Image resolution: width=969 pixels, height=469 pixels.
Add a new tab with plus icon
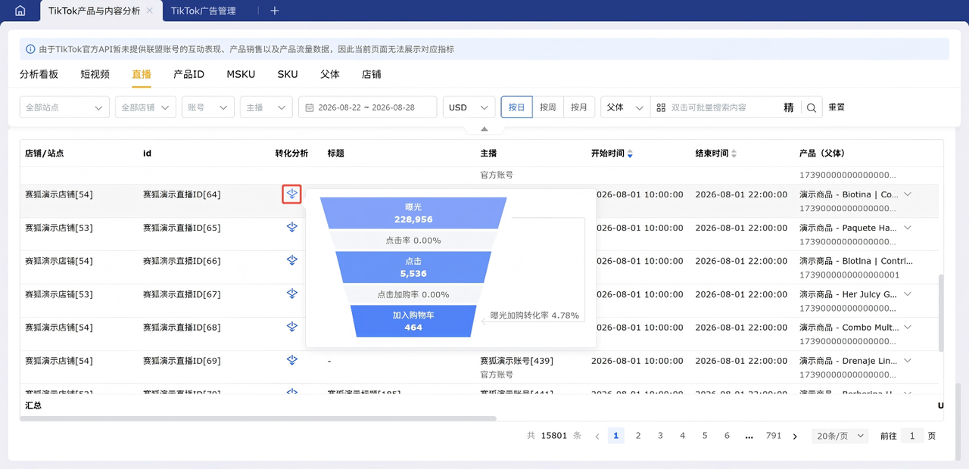pos(275,11)
